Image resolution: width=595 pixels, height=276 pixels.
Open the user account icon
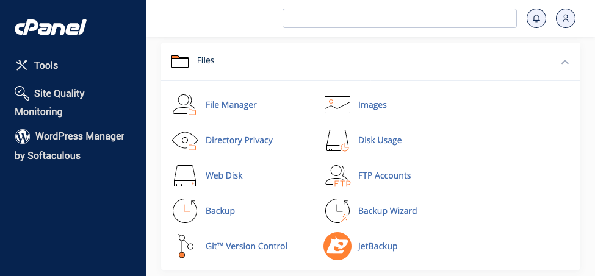click(565, 18)
